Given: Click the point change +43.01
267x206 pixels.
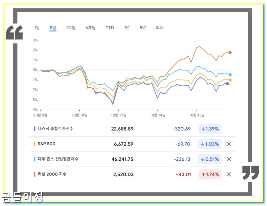Looking at the screenshot, I should click(x=183, y=174).
